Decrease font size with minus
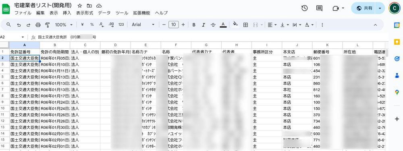The height and width of the screenshot is (151, 403). [164, 25]
